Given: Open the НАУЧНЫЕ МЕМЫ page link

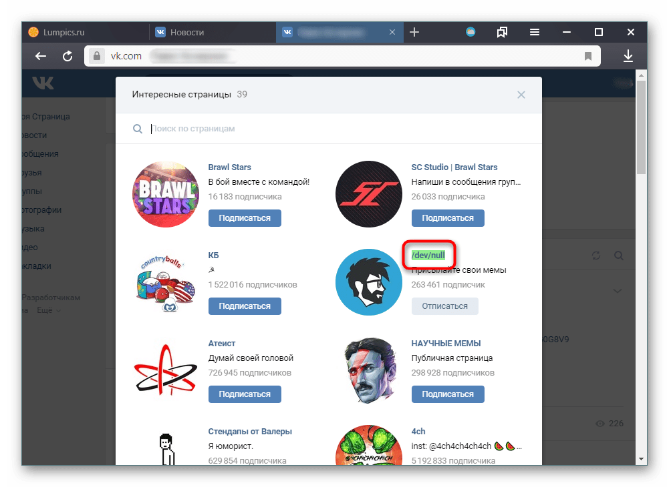Looking at the screenshot, I should coord(446,344).
